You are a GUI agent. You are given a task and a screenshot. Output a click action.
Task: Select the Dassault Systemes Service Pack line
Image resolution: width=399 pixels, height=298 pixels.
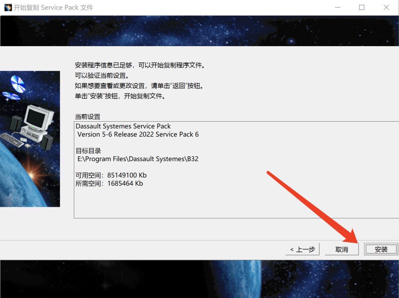click(x=123, y=126)
